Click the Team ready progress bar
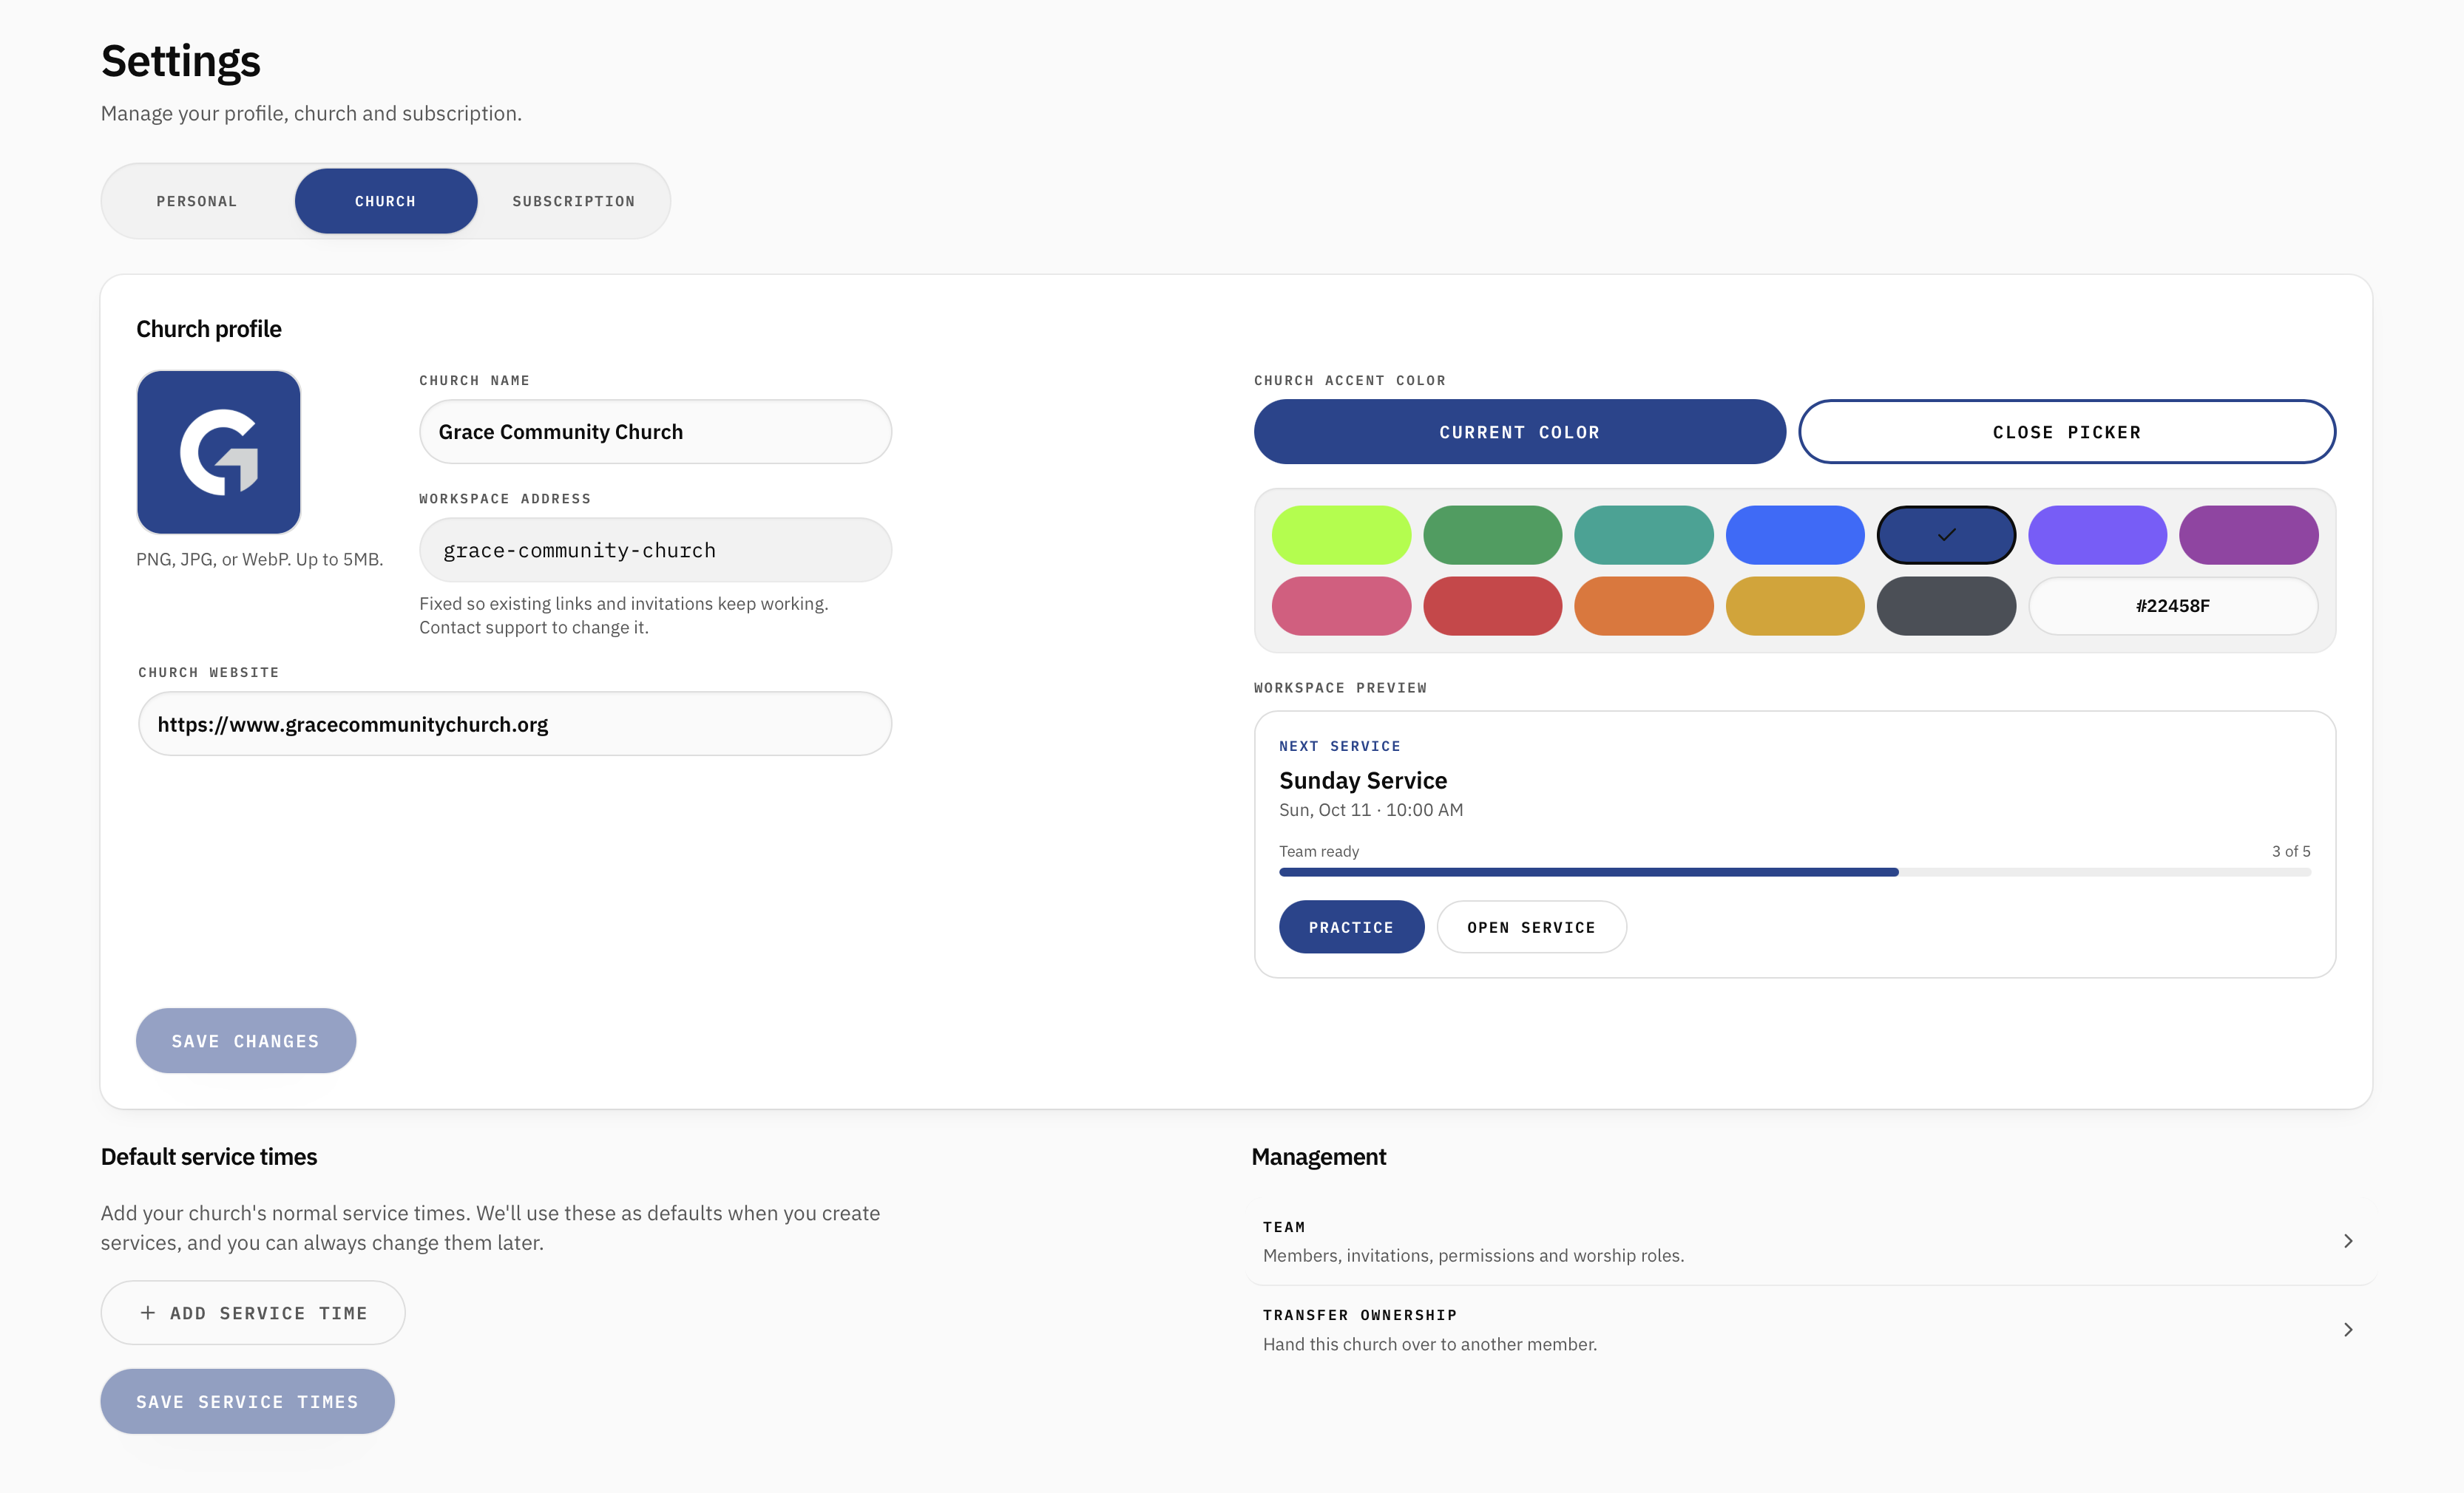The width and height of the screenshot is (2464, 1493). (1795, 872)
